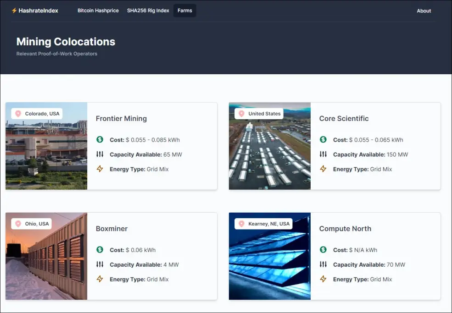
Task: Open the SHA256 Rig Index nav item
Action: tap(148, 11)
